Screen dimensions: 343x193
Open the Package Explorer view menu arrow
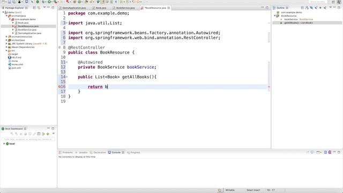pyautogui.click(x=44, y=8)
